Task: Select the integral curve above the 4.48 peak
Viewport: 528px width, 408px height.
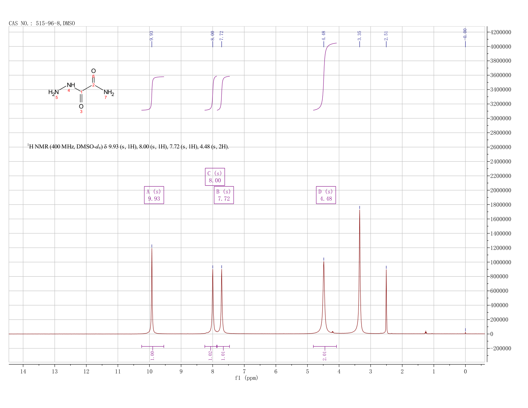Action: click(x=325, y=77)
